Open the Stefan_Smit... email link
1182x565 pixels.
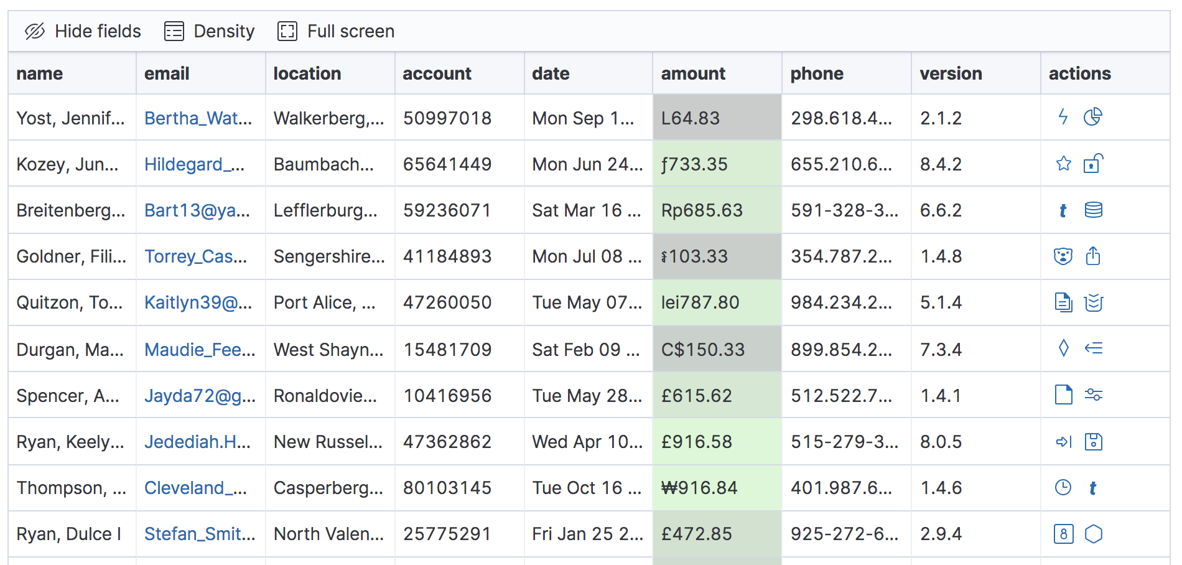click(200, 533)
